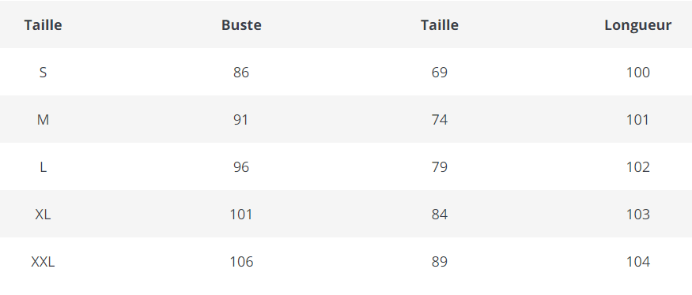This screenshot has width=692, height=295.
Task: Select the Taille header above size S
Action: [x=43, y=25]
